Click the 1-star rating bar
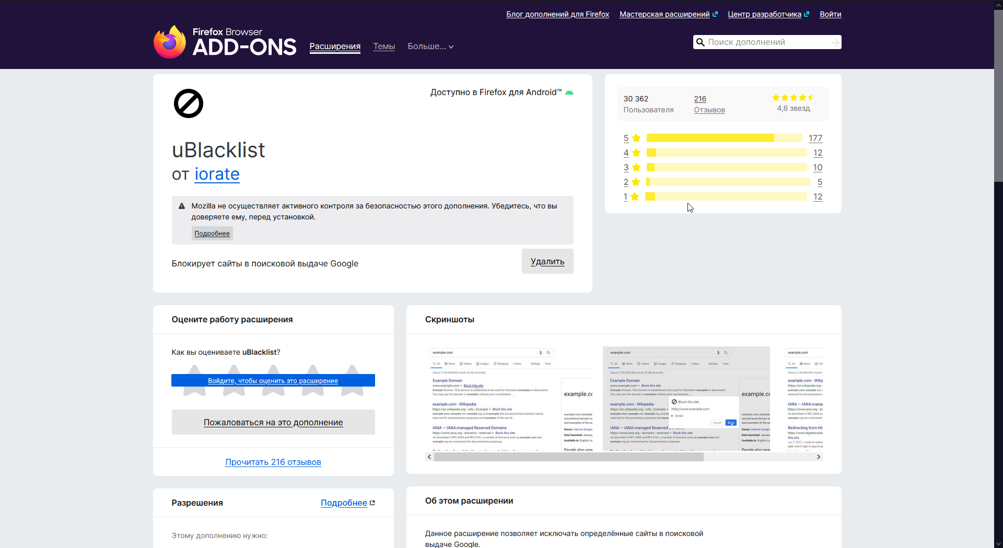This screenshot has width=1003, height=548. 726,196
